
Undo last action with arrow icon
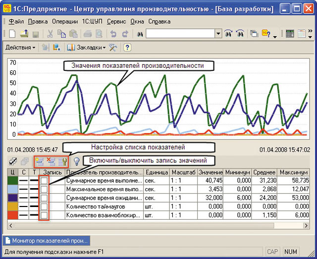point(113,34)
